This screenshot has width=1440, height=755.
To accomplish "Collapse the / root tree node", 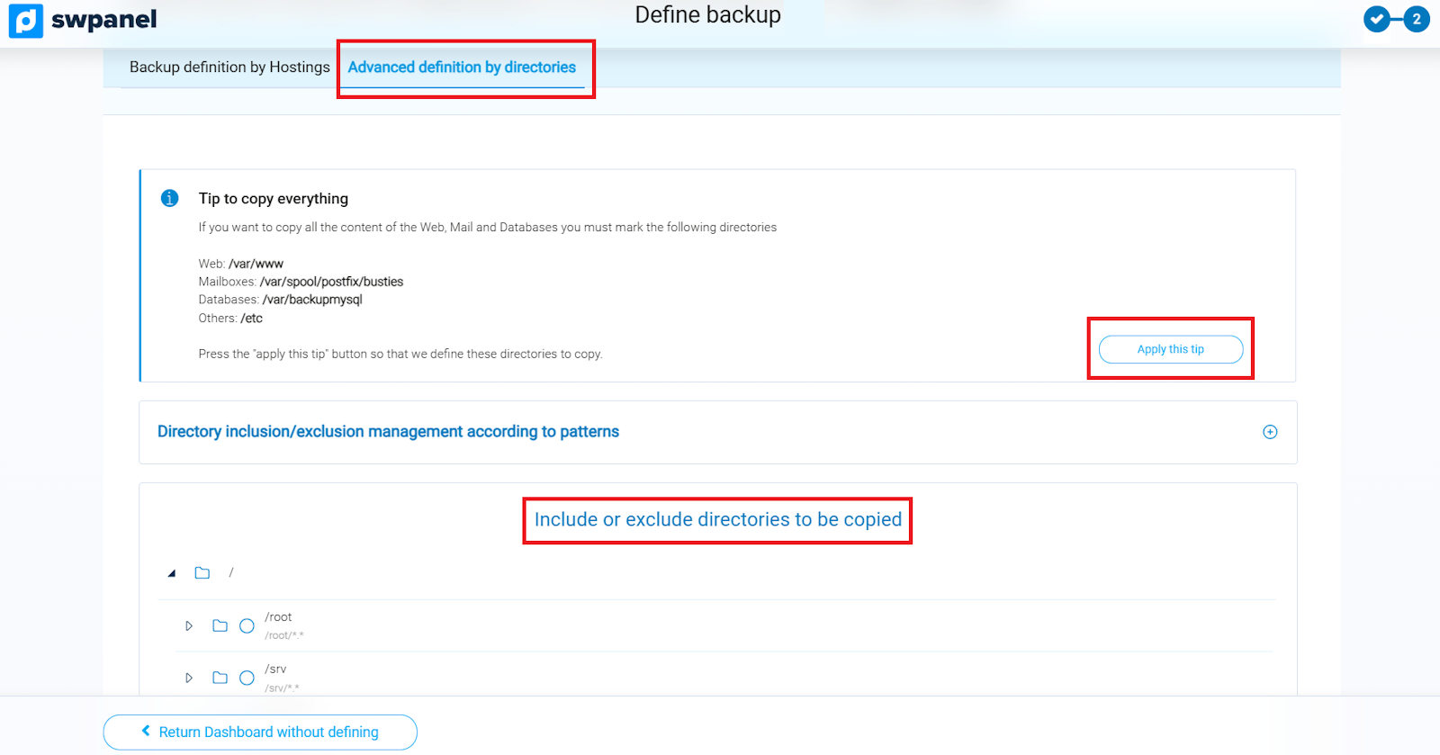I will click(x=171, y=573).
